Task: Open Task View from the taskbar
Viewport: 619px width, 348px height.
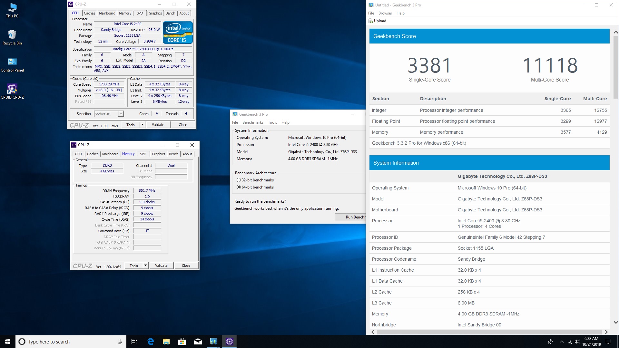Action: pos(134,342)
